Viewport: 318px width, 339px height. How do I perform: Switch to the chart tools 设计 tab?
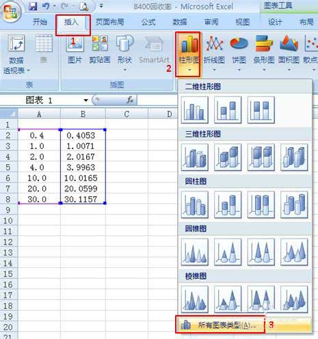[x=275, y=22]
